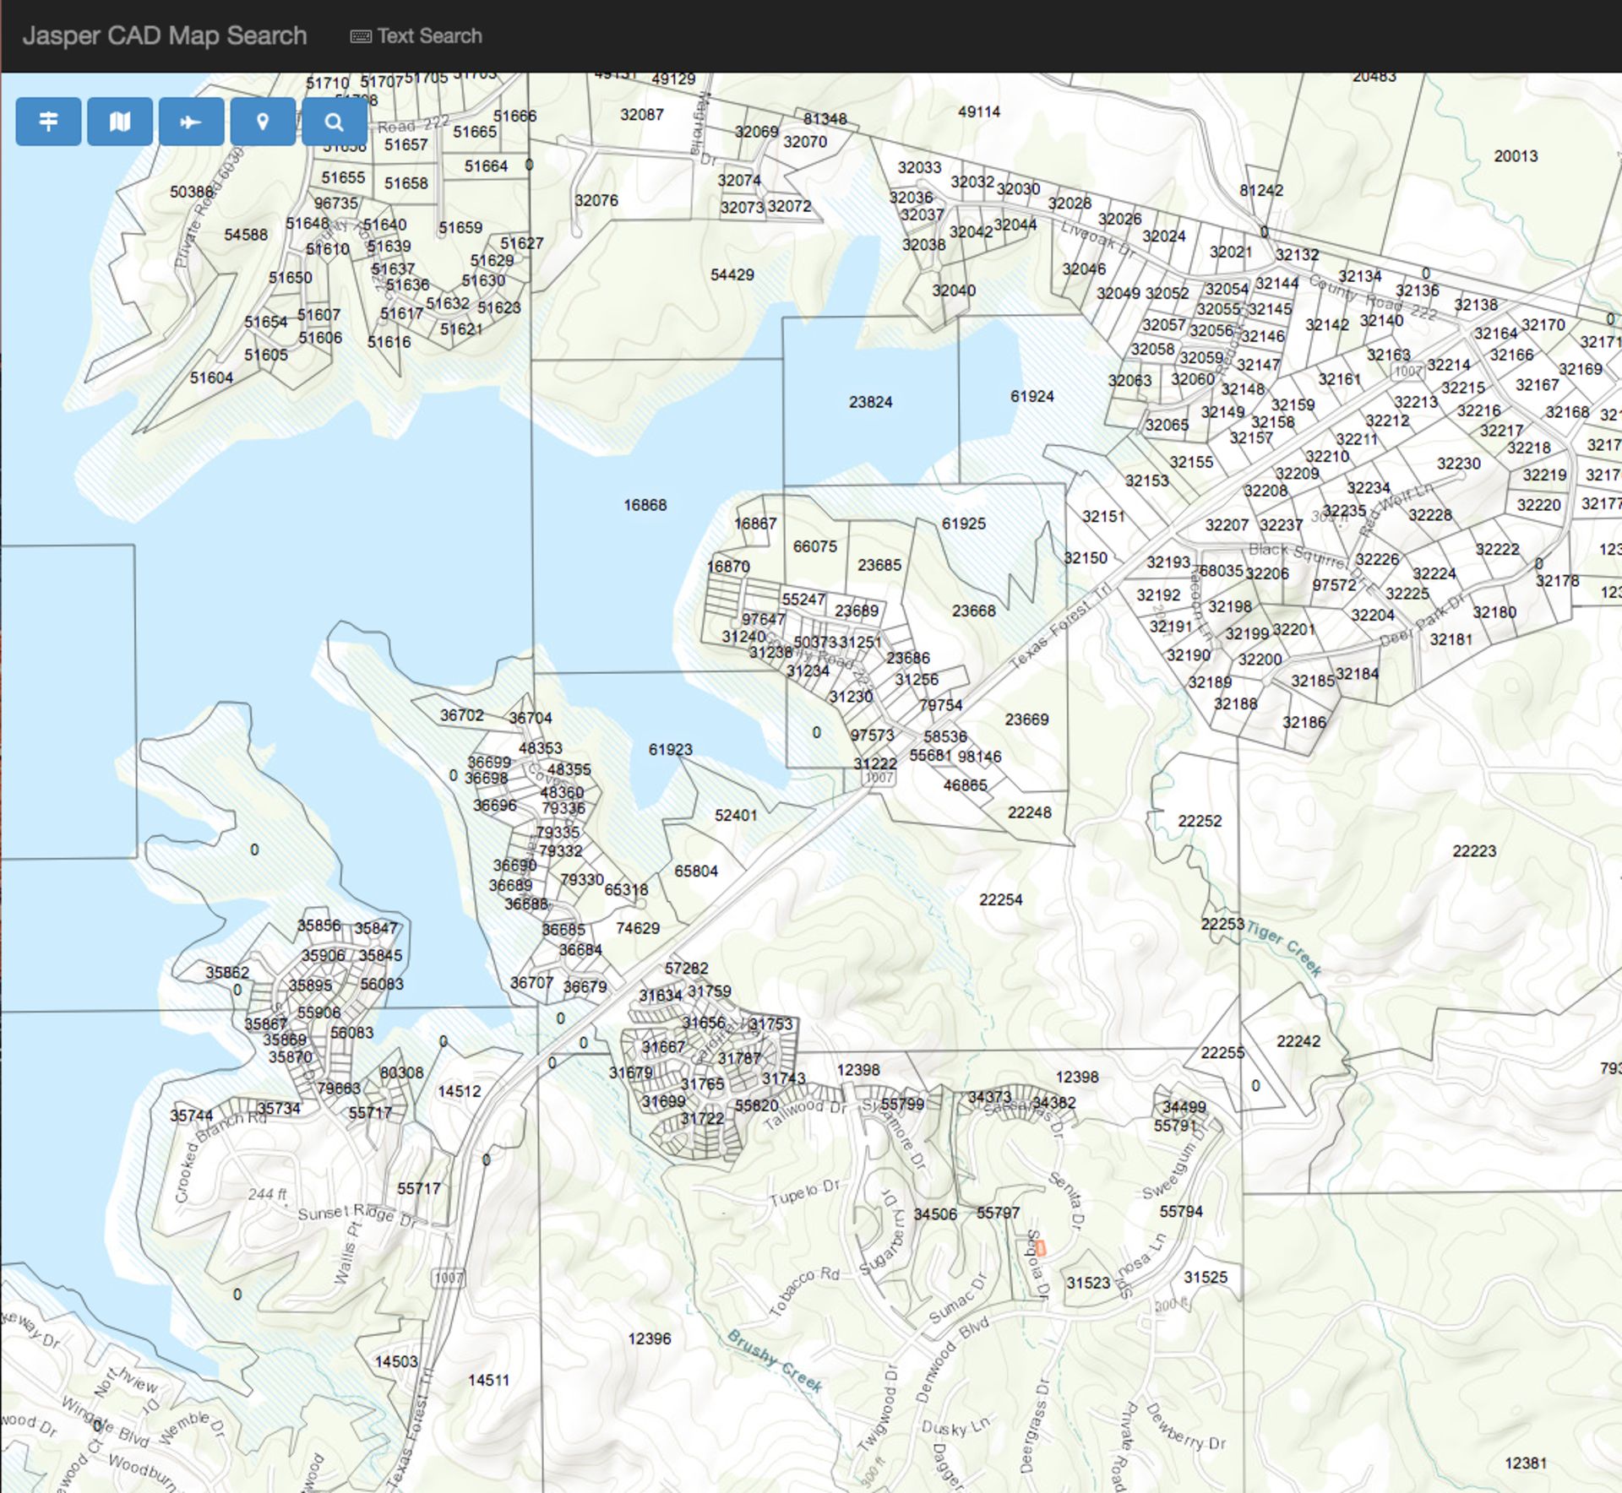Select parcel 35744

pos(192,1116)
